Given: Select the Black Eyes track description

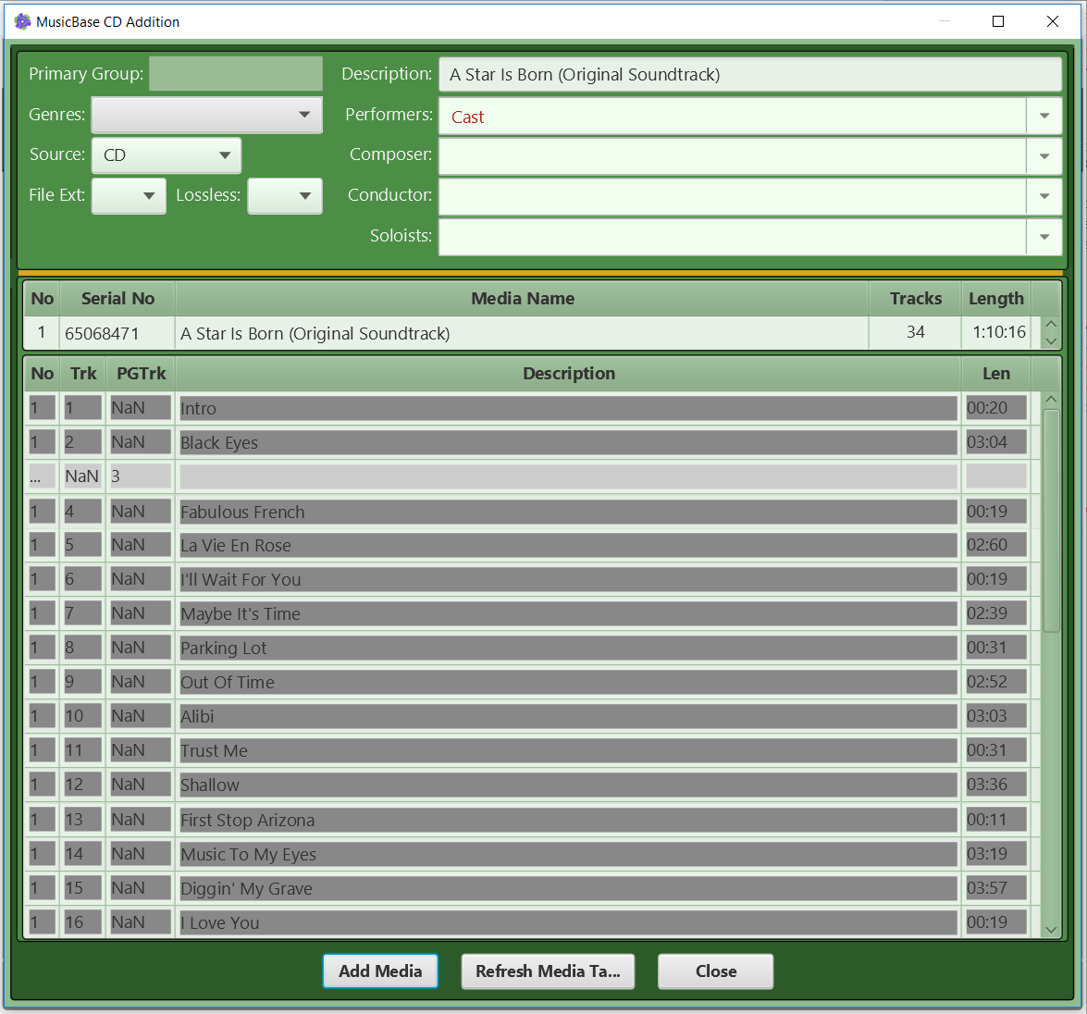Looking at the screenshot, I should click(568, 442).
